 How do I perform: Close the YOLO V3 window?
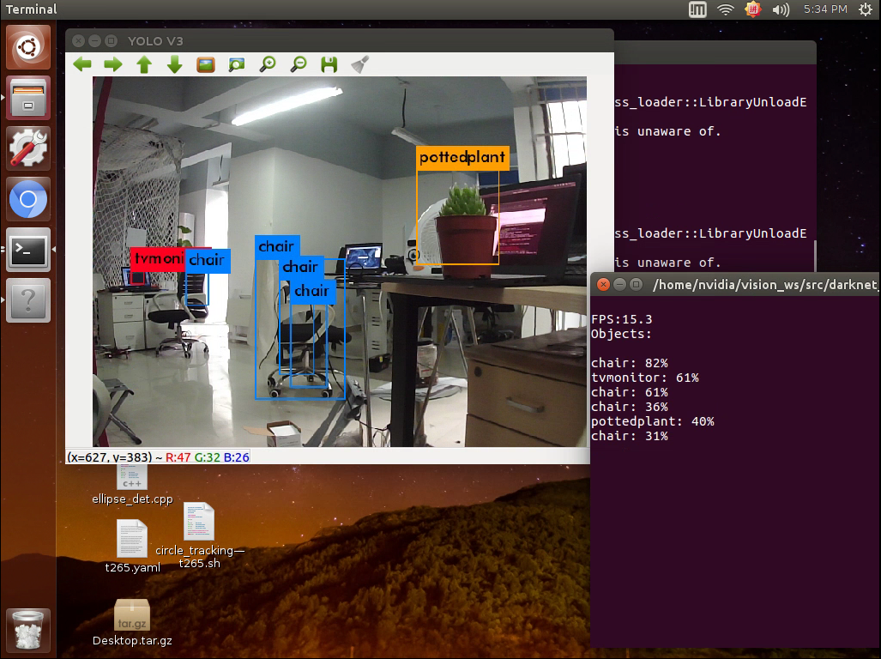79,40
